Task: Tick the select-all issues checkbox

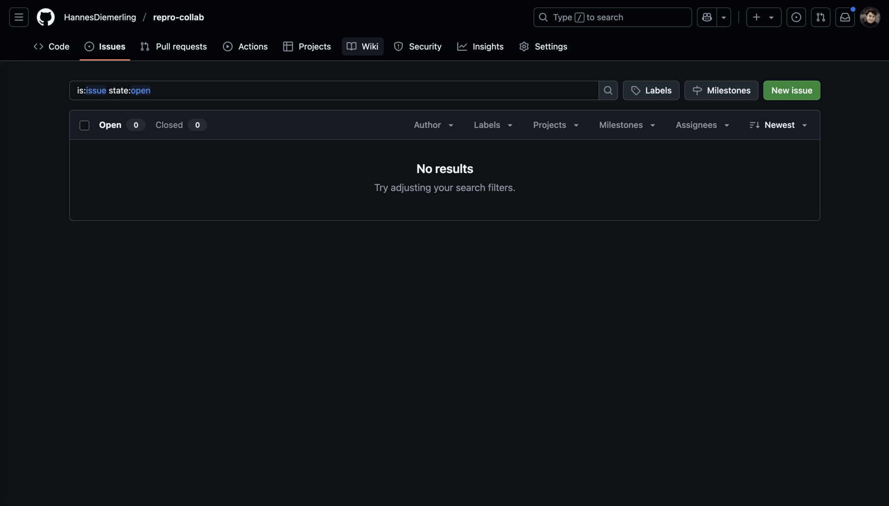Action: coord(84,125)
